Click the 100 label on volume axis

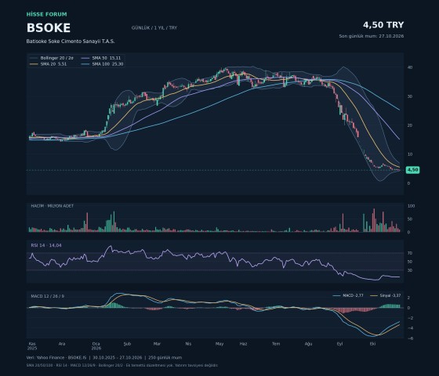[411, 206]
